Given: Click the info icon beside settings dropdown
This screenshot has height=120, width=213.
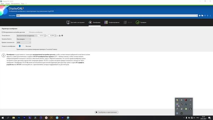Looking at the screenshot, I should (x=200, y=16).
